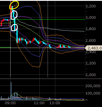Click the yellow hand-drawn circle annotation
The width and height of the screenshot is (102, 107).
(x=14, y=5)
